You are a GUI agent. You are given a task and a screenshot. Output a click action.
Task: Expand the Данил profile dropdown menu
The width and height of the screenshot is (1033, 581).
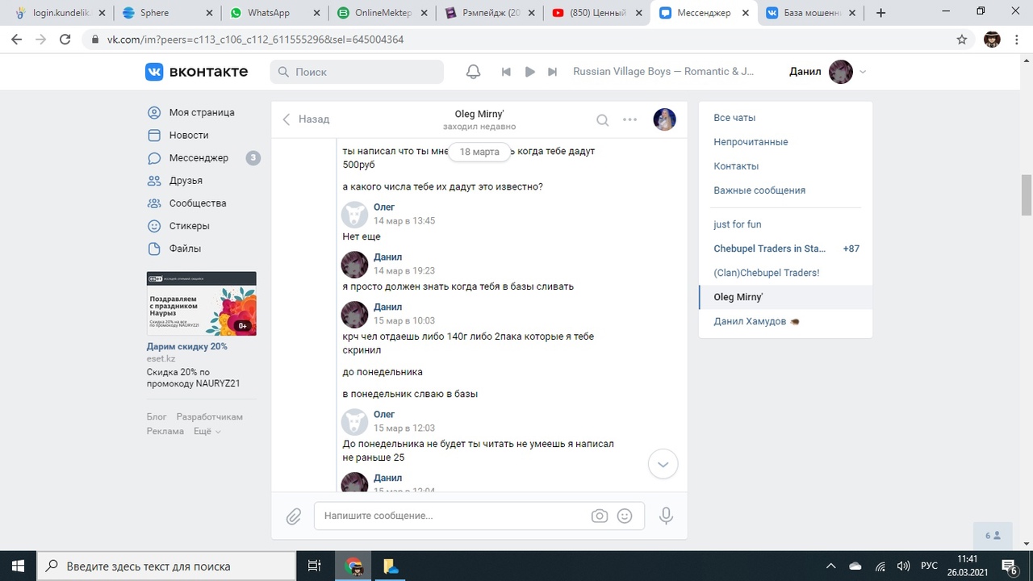(863, 72)
